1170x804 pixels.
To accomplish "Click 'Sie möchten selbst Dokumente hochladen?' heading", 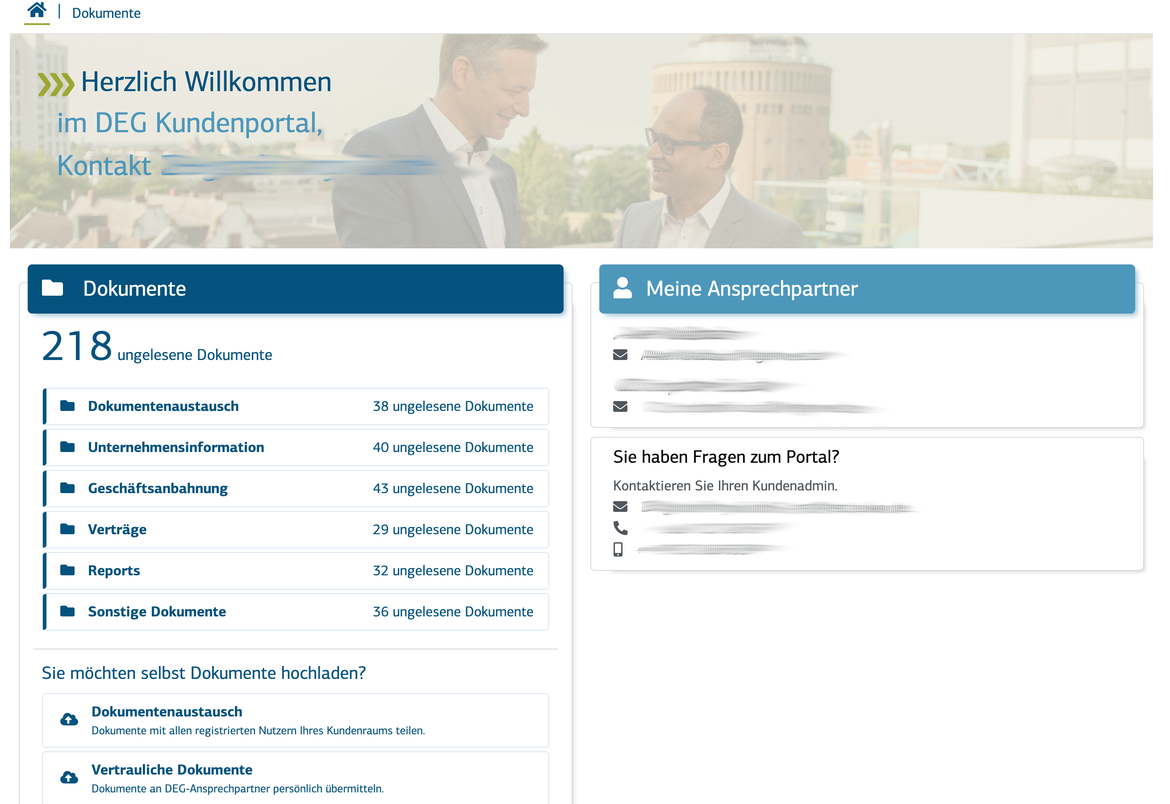I will pyautogui.click(x=204, y=674).
